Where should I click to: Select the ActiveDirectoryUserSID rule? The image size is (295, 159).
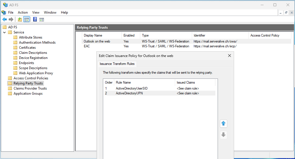160,88
